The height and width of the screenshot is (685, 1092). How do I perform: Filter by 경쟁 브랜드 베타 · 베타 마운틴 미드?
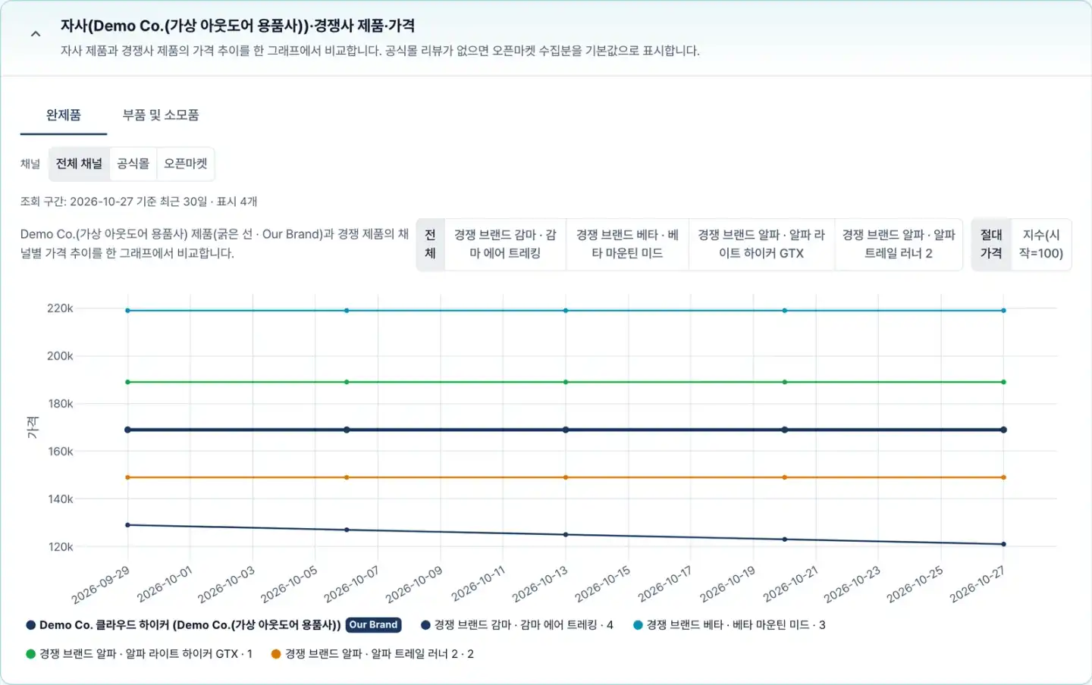coord(627,244)
